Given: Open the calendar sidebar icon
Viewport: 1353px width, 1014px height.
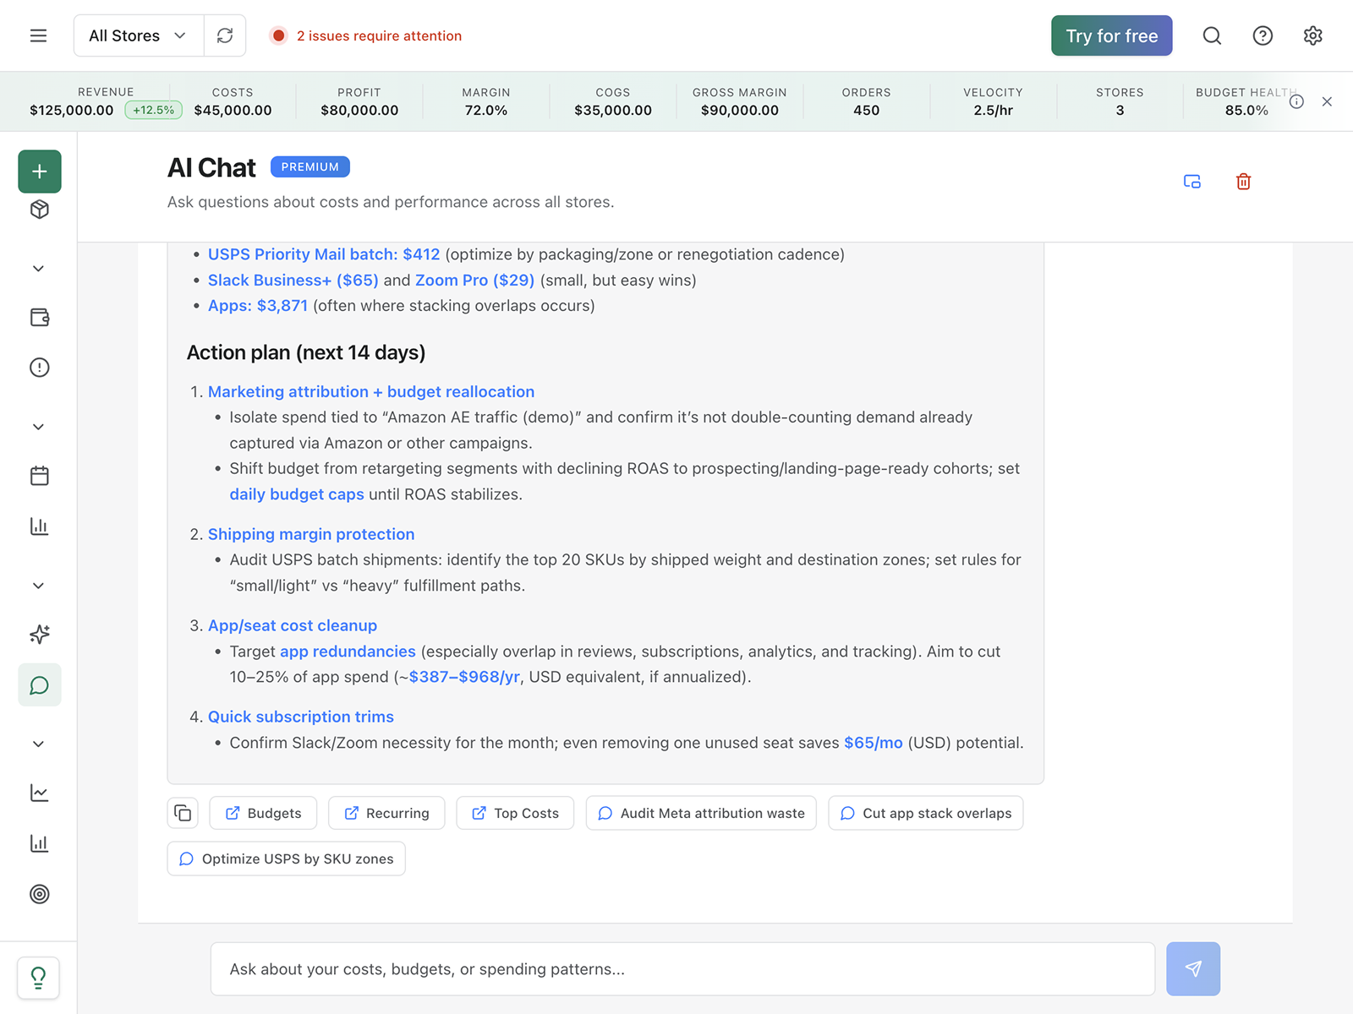Looking at the screenshot, I should pos(40,476).
